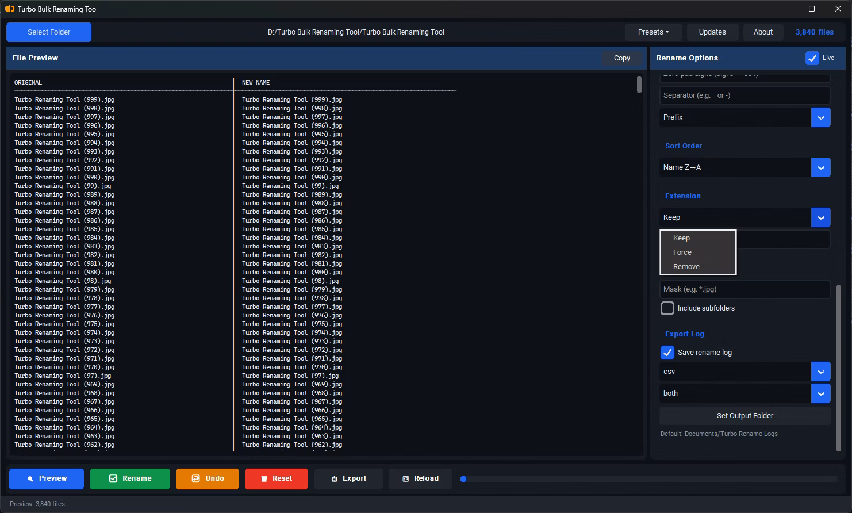Click original row Turbo Renaming Tool (97).jpg
The width and height of the screenshot is (852, 513).
point(63,376)
